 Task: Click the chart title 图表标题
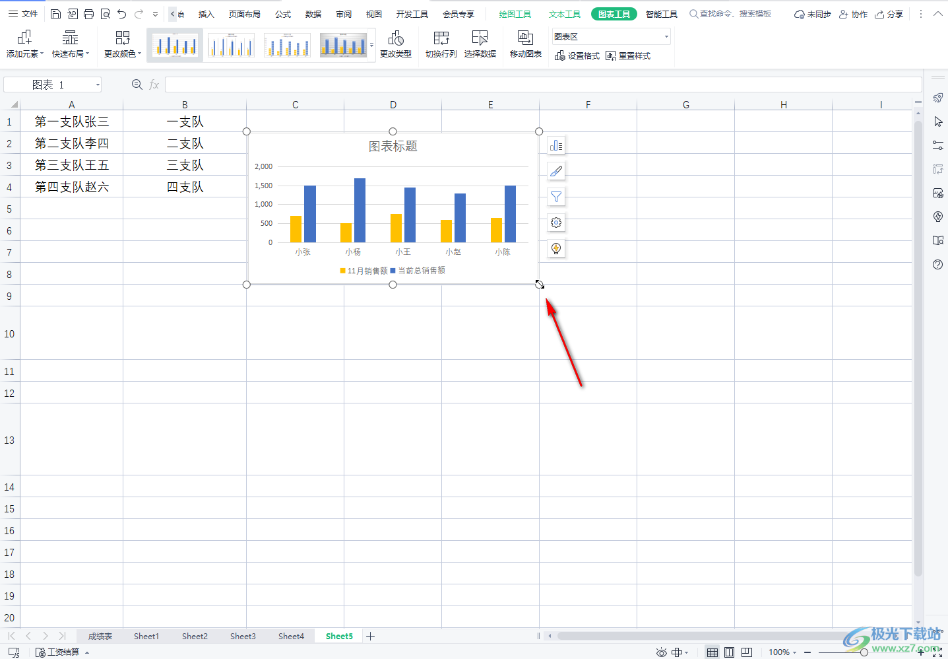[393, 147]
